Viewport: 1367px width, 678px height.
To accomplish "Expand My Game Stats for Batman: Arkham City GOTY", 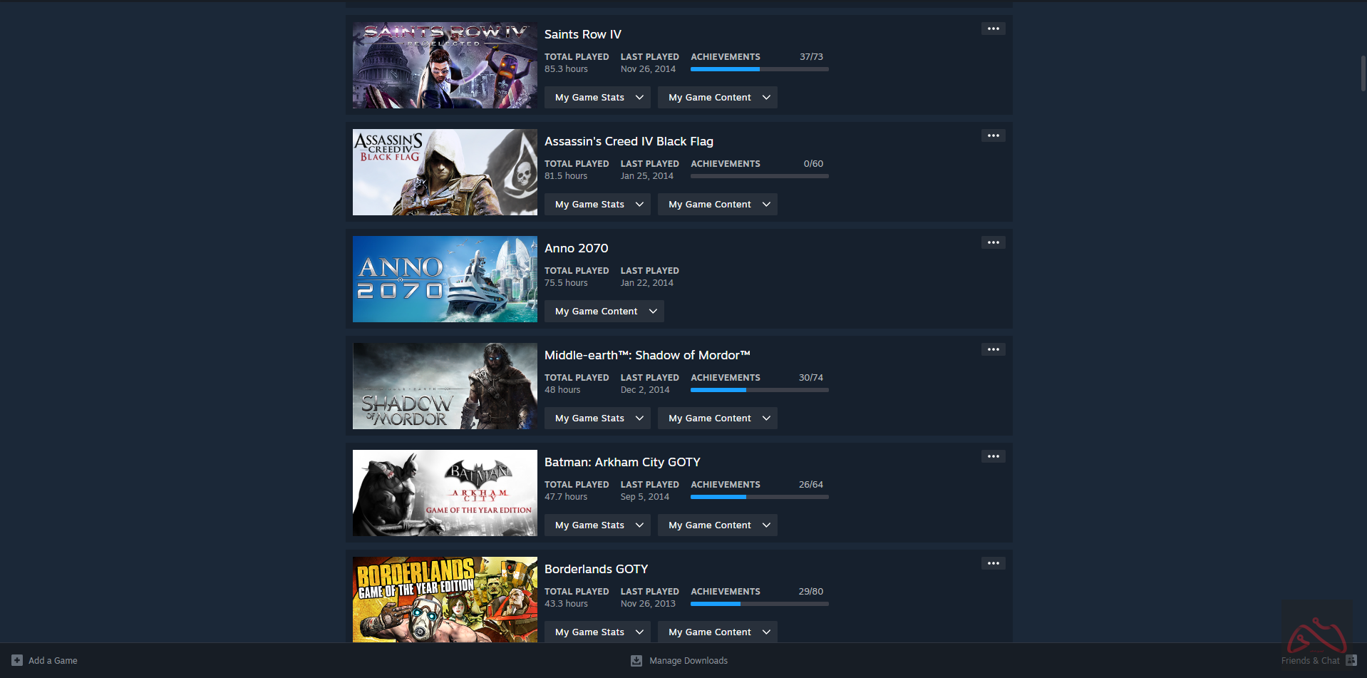I will coord(597,525).
